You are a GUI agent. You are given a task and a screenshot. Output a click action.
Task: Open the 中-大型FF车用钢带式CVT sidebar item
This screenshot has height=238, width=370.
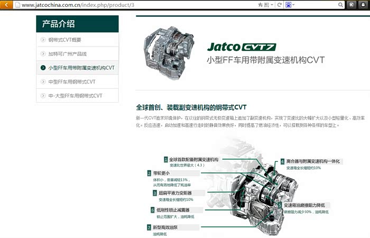coord(77,96)
